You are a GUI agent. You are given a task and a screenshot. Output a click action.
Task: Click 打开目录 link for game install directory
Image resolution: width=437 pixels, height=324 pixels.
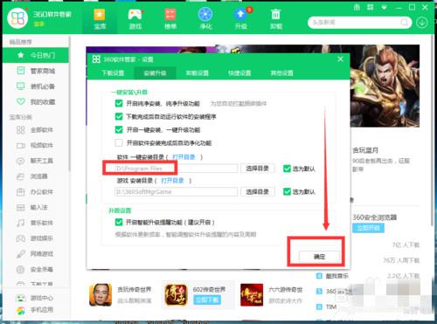[172, 181]
